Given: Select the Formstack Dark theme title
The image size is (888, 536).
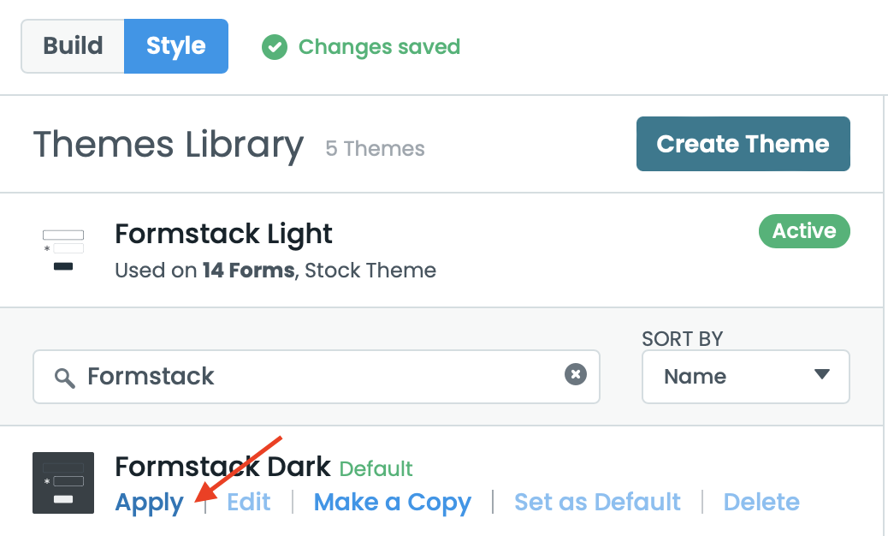Looking at the screenshot, I should [x=222, y=467].
